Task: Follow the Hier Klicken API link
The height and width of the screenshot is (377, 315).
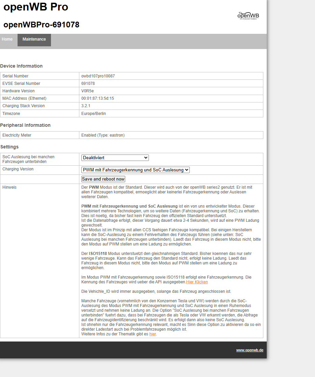Action: [197, 282]
